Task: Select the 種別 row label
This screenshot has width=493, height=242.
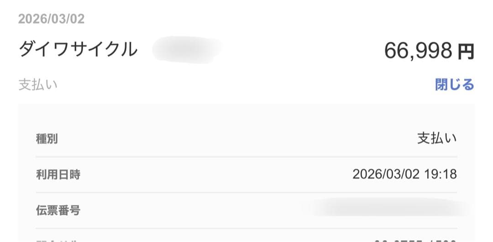Action: 47,139
